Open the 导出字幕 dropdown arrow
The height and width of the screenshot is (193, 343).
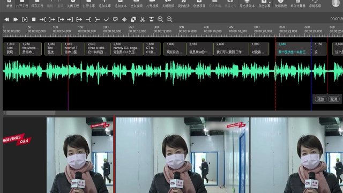click(270, 2)
